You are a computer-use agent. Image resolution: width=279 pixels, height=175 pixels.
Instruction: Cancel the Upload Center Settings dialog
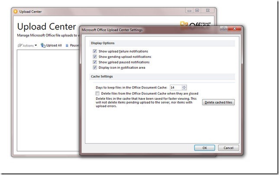coord(228,148)
